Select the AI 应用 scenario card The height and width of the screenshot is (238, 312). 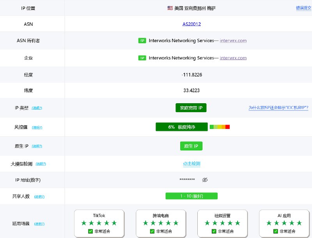coord(284,224)
